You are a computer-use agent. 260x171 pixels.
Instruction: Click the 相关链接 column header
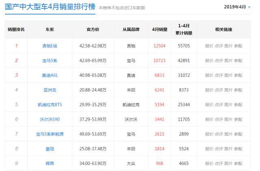coord(223,30)
